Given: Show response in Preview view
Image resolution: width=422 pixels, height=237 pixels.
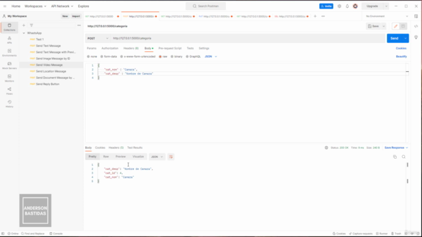Looking at the screenshot, I should click(120, 157).
